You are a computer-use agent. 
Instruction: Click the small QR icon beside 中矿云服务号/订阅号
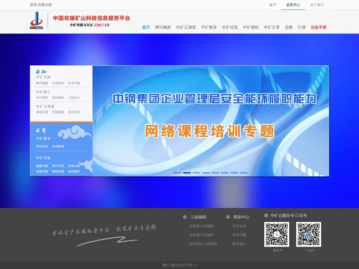click(266, 216)
